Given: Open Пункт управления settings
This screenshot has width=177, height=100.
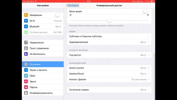Looking at the screenshot, I should point(43,48).
